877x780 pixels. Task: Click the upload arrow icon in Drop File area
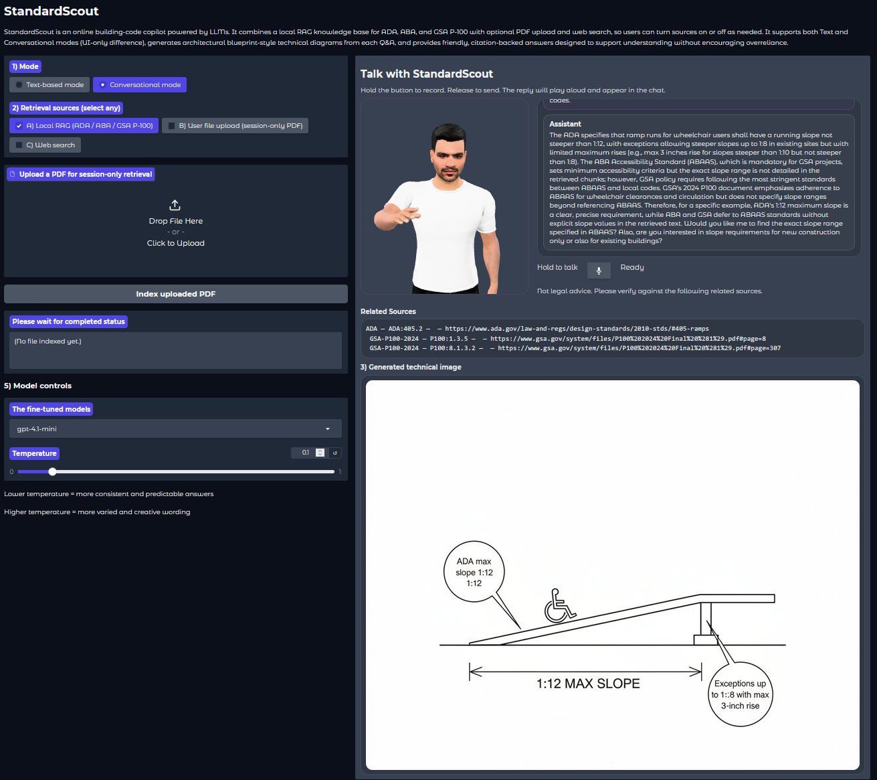click(175, 205)
